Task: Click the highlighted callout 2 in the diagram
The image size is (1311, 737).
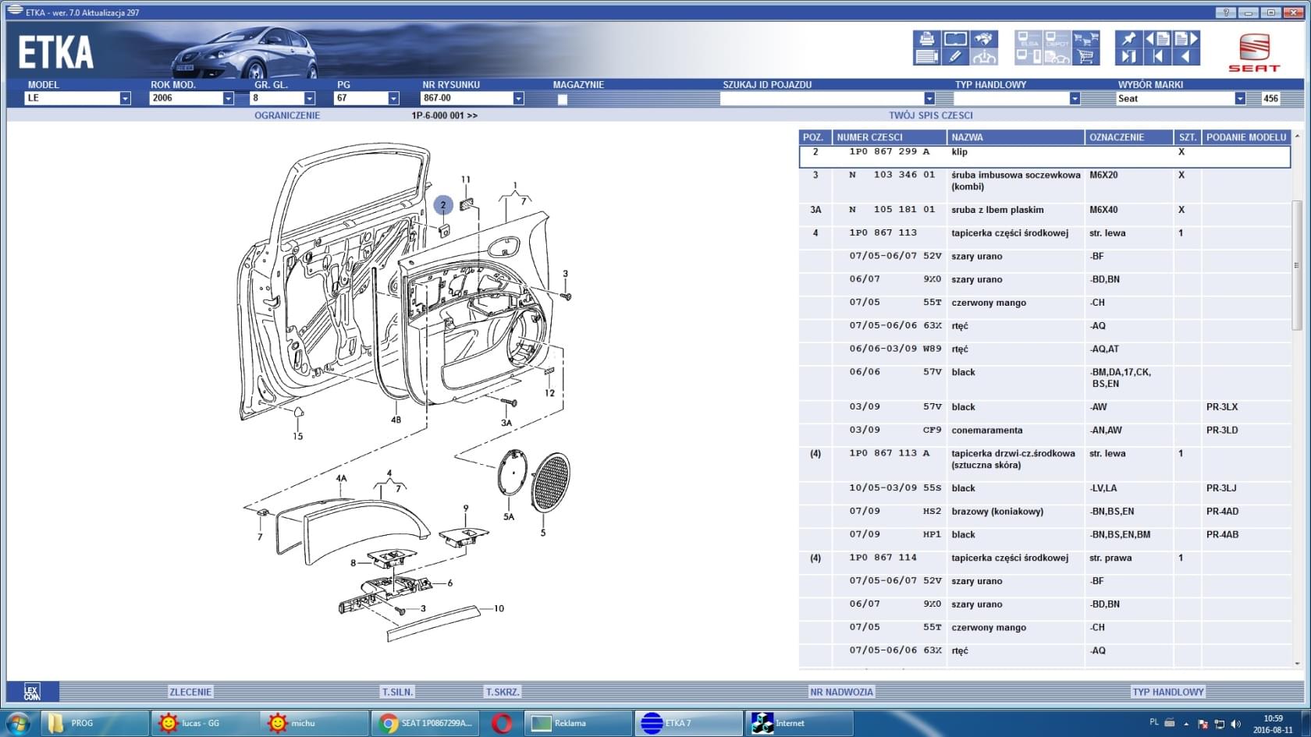Action: click(442, 205)
